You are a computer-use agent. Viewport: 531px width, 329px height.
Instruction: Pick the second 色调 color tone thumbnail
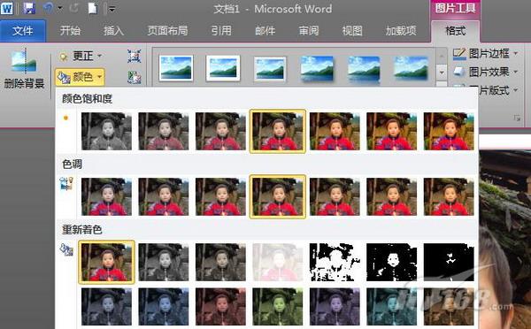[x=163, y=196]
